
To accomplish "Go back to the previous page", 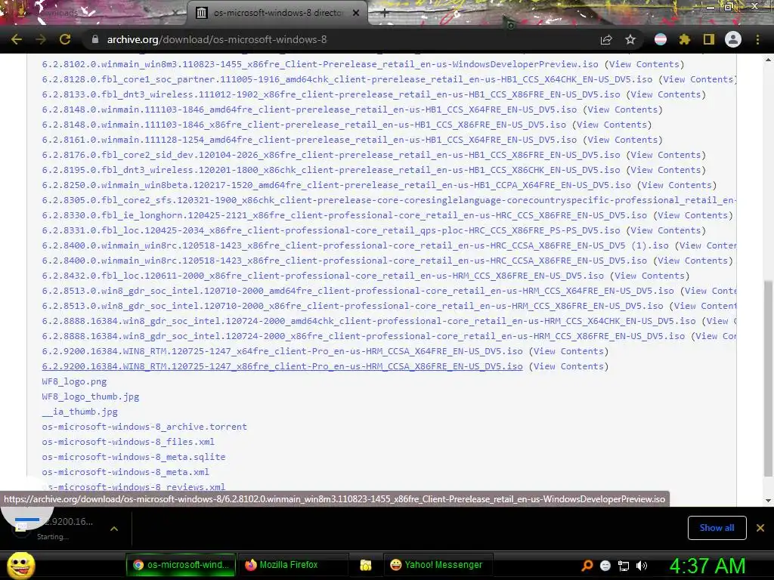I will 17,39.
